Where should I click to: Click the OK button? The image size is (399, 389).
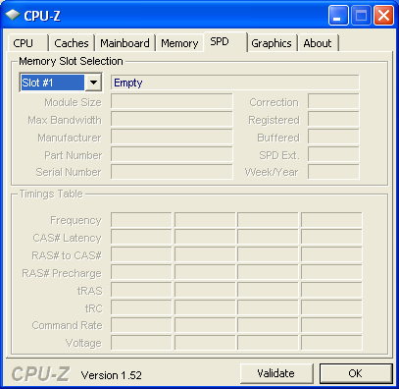[x=356, y=373]
